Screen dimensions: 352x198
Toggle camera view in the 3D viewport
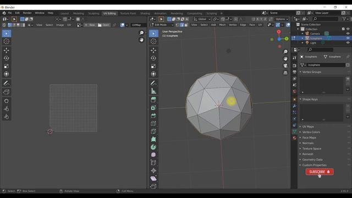[x=285, y=65]
